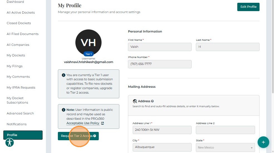This screenshot has height=153, width=274.
Task: Go to My Filings page
Action: coord(14,66)
